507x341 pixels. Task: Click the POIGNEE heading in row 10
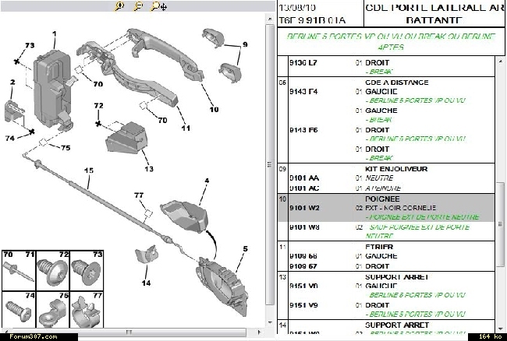coord(382,199)
